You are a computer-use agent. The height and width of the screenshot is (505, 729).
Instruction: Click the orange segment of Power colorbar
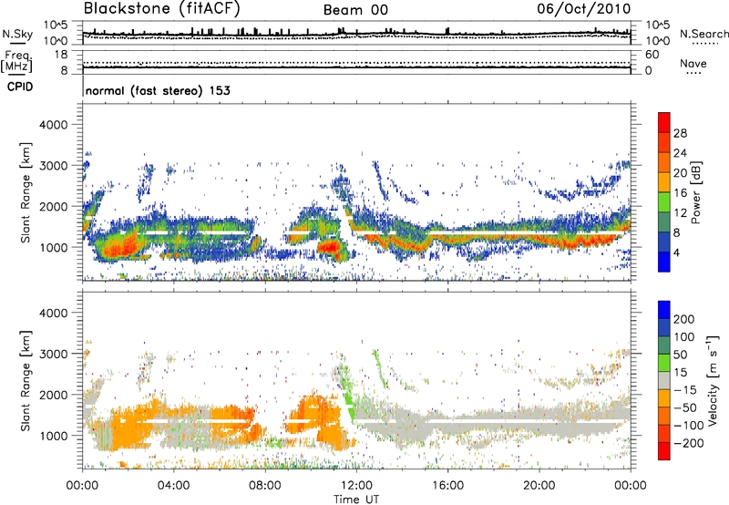pyautogui.click(x=664, y=182)
